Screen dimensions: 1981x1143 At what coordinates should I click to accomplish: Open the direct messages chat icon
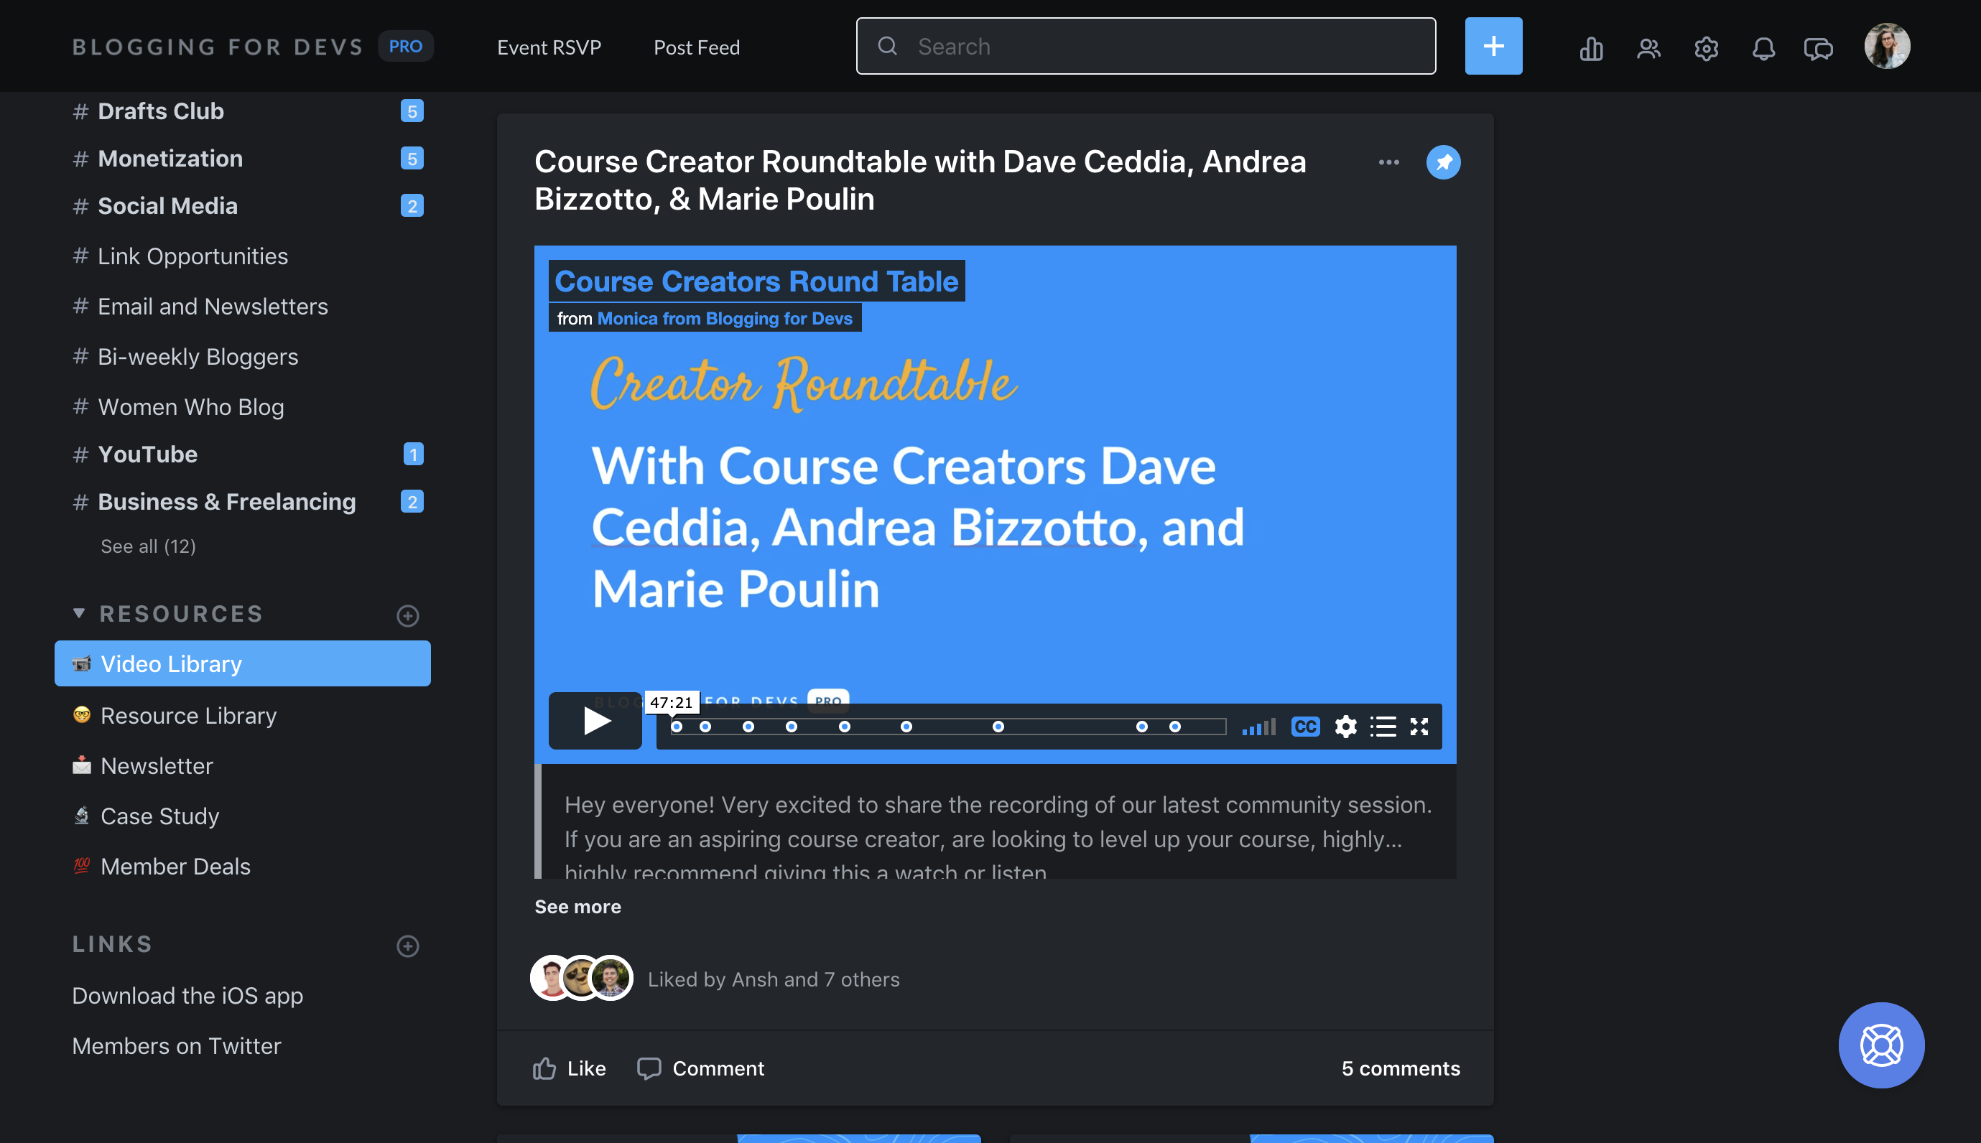[x=1818, y=48]
